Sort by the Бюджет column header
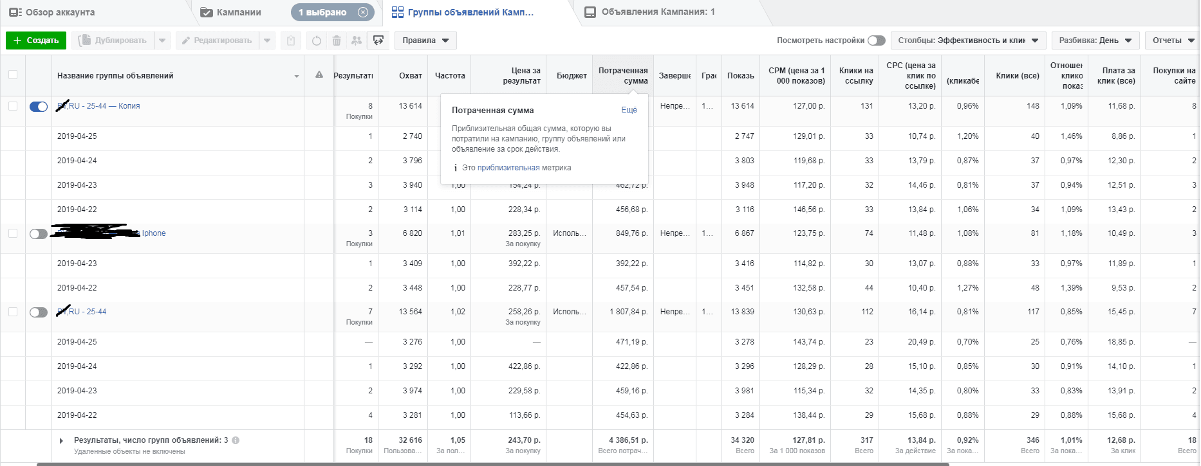 click(569, 76)
